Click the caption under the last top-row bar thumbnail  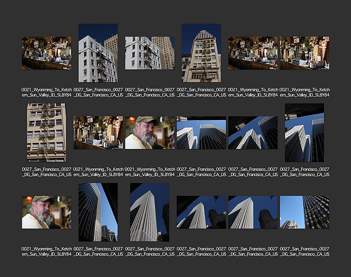point(304,92)
